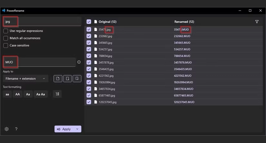Select file row 788654.jpg
266x143 pixels.
(x=173, y=56)
